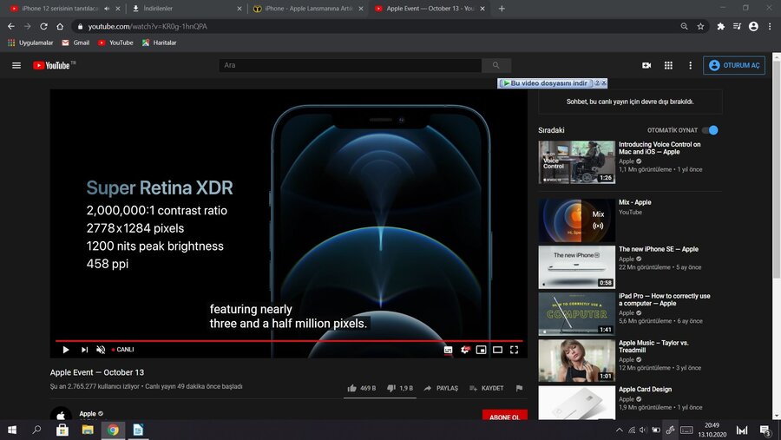The width and height of the screenshot is (781, 440).
Task: Open player settings gear
Action: pyautogui.click(x=465, y=350)
